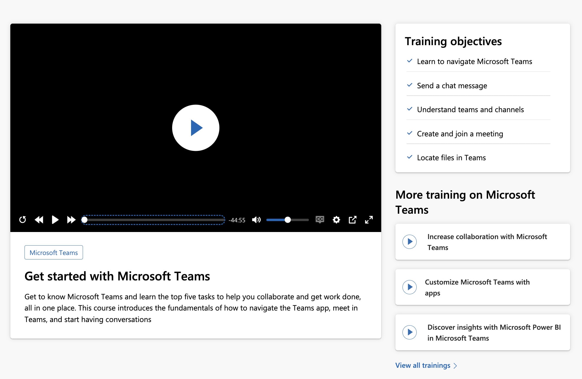Mute the video with speaker icon
This screenshot has width=582, height=379.
(x=256, y=220)
